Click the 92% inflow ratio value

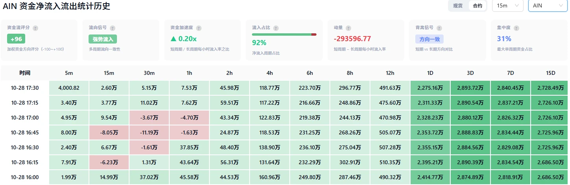(x=259, y=43)
